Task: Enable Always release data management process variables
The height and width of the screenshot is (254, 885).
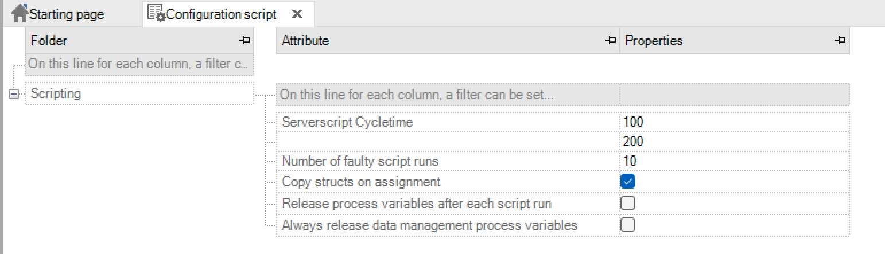Action: pos(628,225)
